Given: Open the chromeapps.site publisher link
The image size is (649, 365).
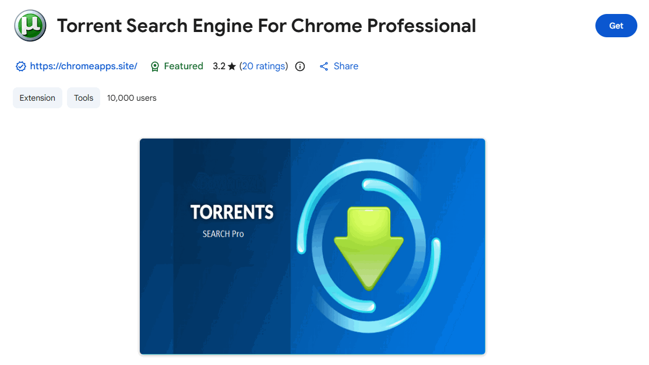Looking at the screenshot, I should (83, 66).
